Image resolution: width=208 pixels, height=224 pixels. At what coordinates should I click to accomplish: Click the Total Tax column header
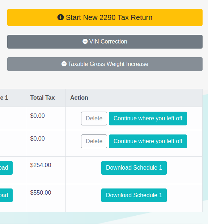[42, 98]
